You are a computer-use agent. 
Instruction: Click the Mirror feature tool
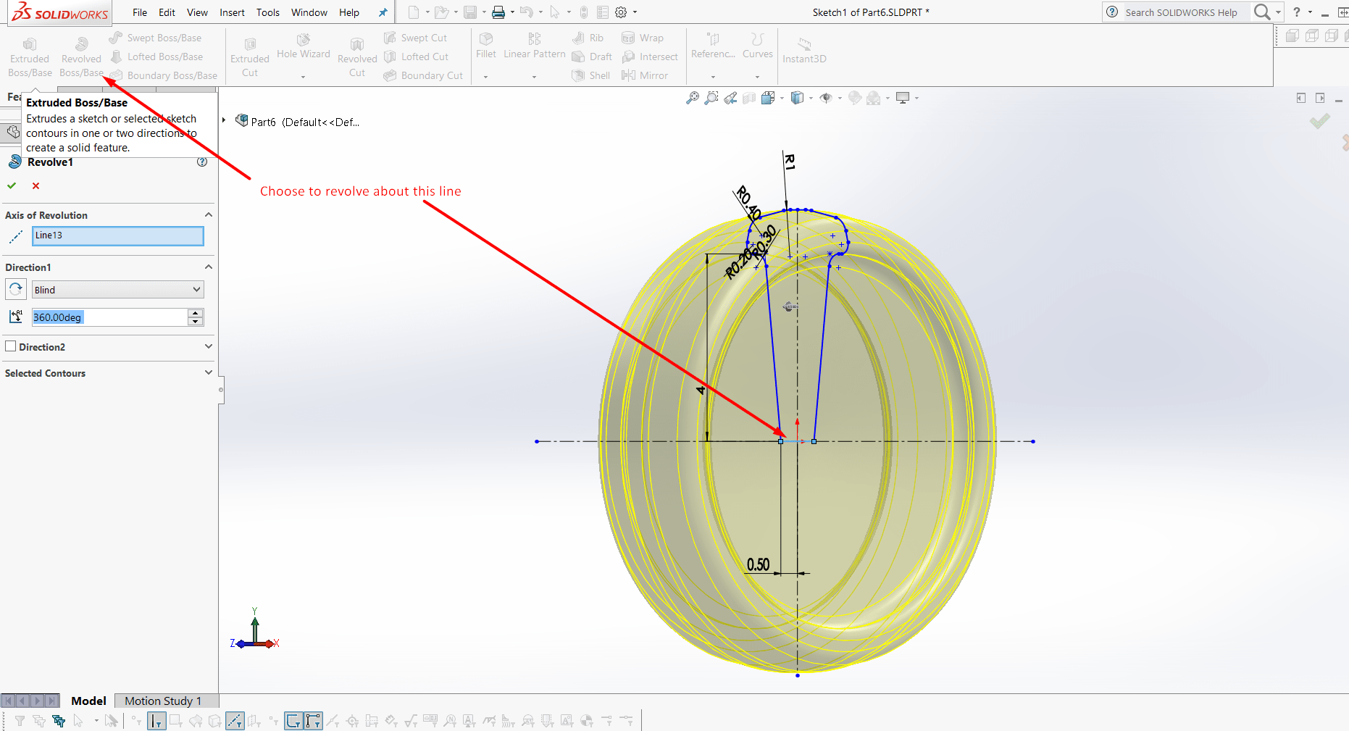pyautogui.click(x=645, y=75)
